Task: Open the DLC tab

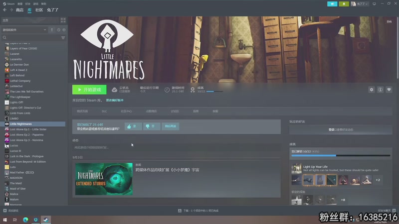Action: click(x=104, y=111)
